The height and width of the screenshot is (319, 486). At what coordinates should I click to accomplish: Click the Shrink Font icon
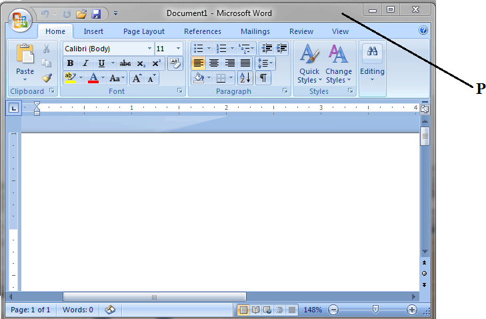coord(151,79)
